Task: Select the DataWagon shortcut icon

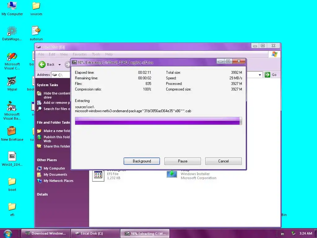Action: 12,33
